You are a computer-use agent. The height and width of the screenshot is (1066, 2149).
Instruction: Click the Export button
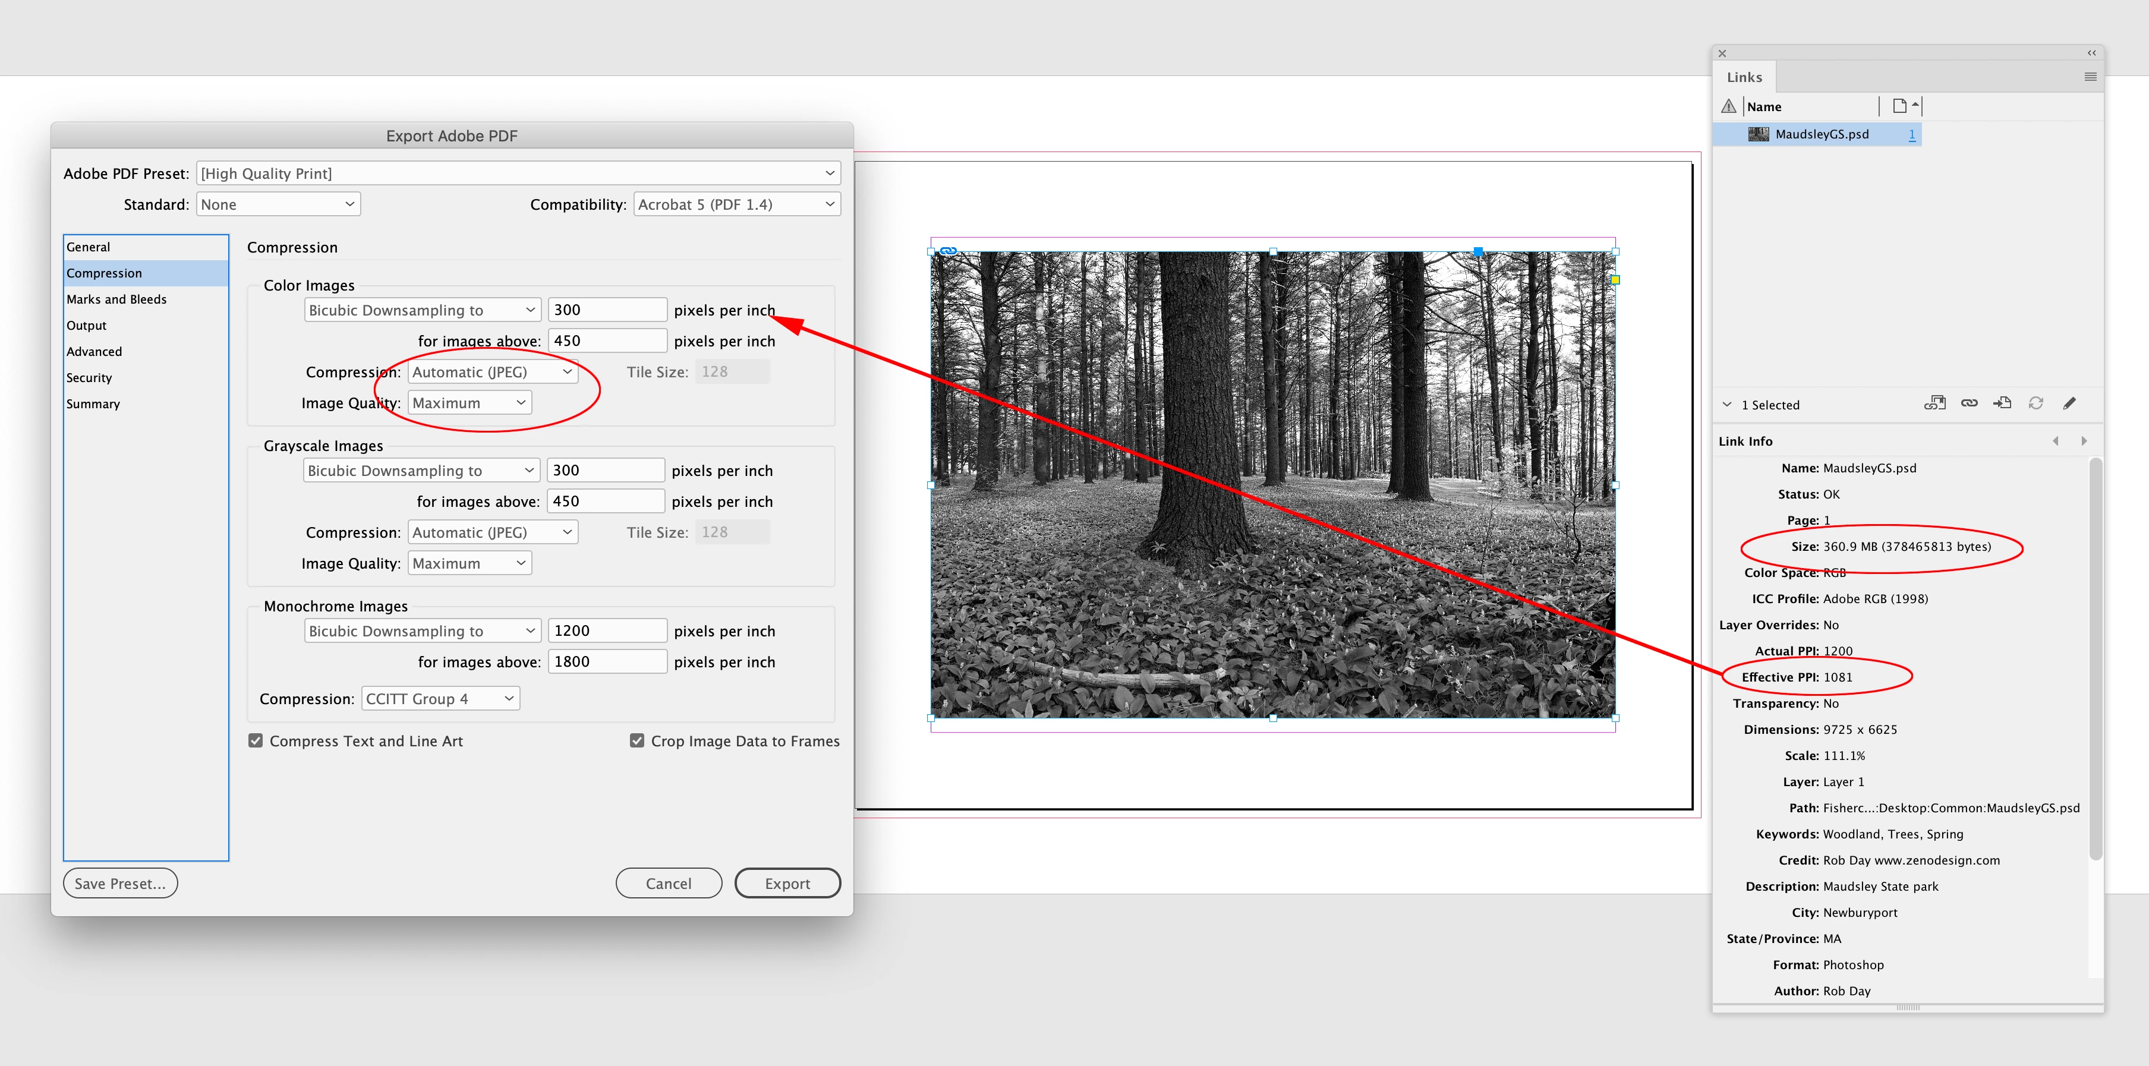click(787, 884)
